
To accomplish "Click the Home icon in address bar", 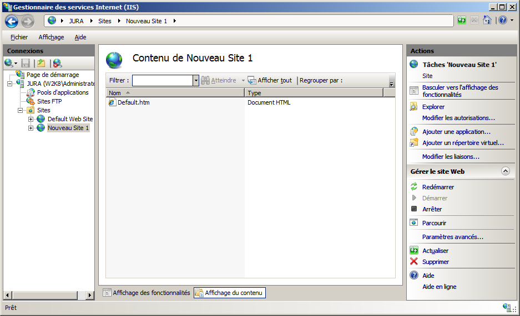I will point(487,20).
